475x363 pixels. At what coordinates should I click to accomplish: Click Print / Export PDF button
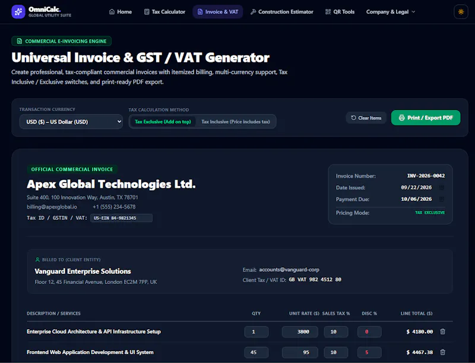(x=426, y=118)
